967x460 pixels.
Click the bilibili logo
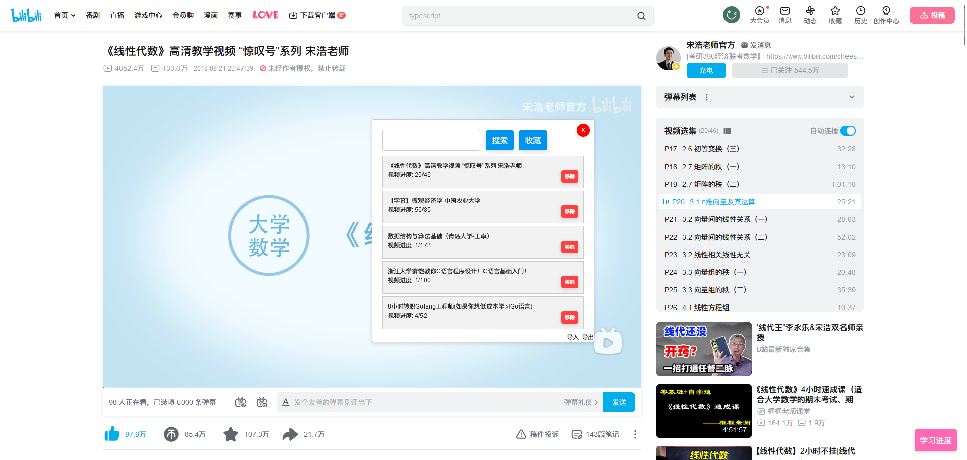26,15
